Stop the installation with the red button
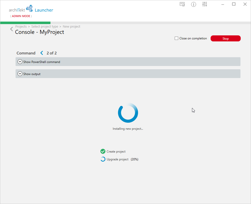The image size is (251, 204). [x=226, y=38]
